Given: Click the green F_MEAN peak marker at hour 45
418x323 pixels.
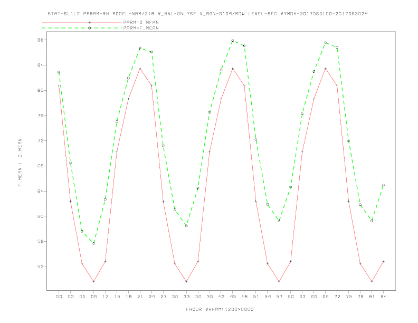Looking at the screenshot, I should [233, 41].
